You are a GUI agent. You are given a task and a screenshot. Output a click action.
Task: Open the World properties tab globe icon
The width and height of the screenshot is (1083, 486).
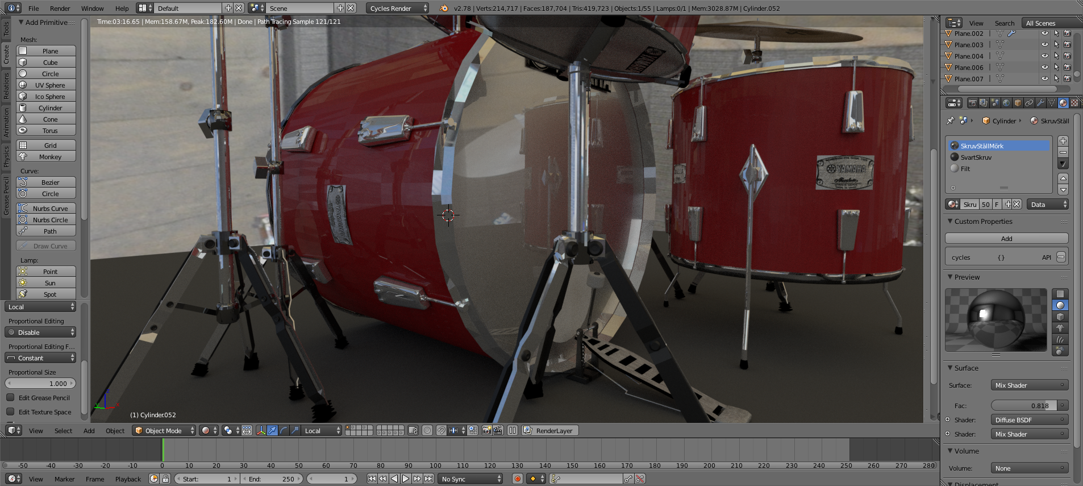coord(1006,103)
